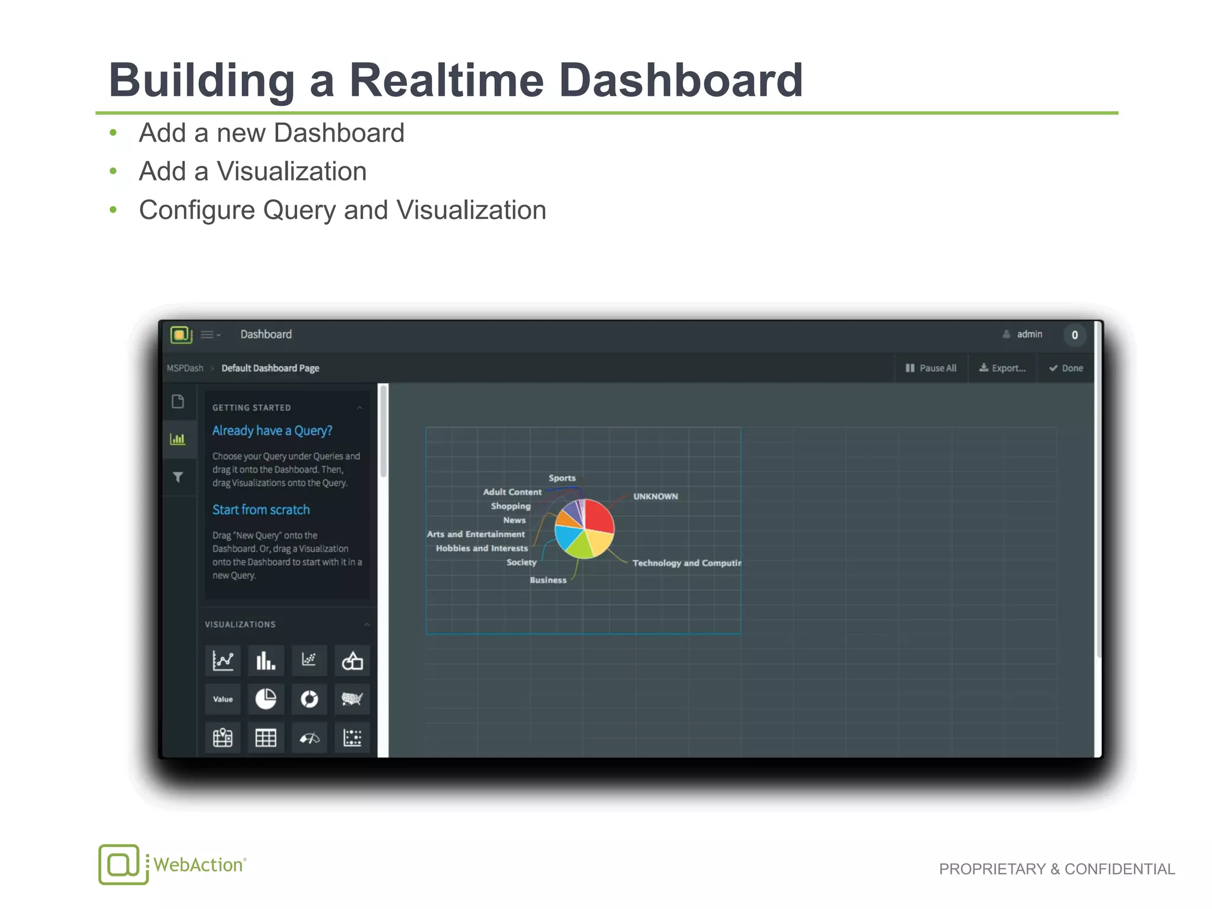Open the admin user menu
Image resolution: width=1212 pixels, height=909 pixels.
(x=1022, y=334)
